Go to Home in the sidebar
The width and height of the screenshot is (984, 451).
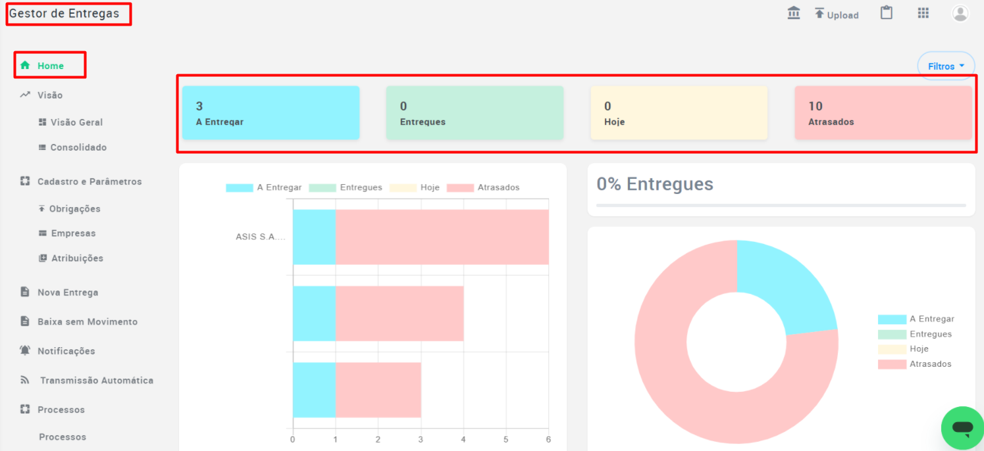click(51, 66)
